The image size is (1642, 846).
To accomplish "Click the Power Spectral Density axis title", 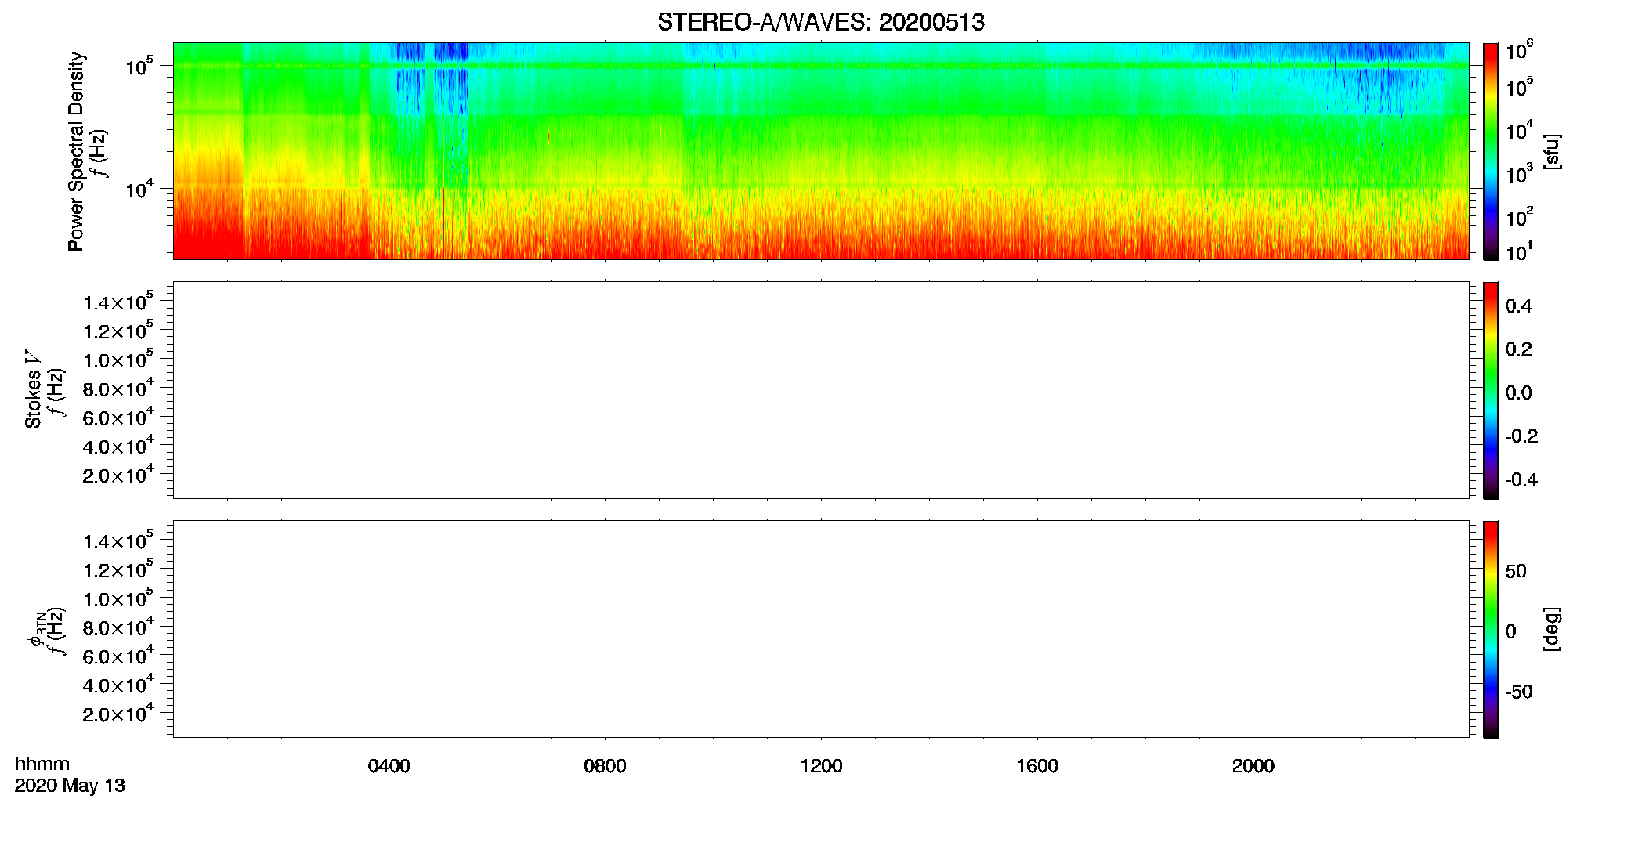I will pyautogui.click(x=76, y=151).
